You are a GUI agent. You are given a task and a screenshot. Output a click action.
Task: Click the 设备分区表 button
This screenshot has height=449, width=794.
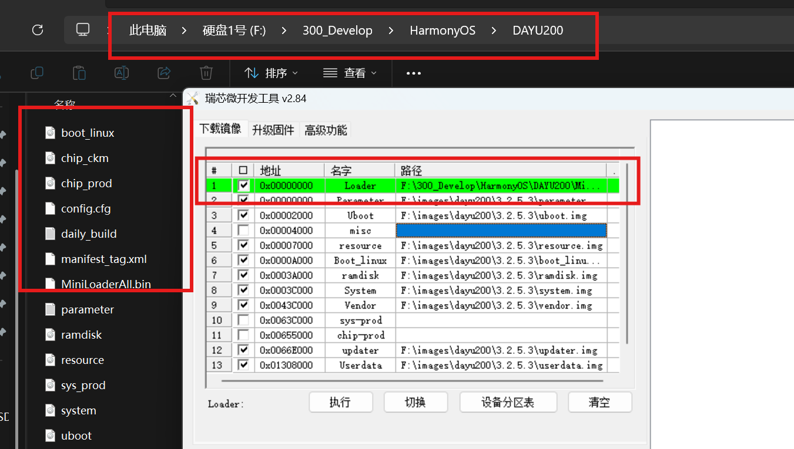pyautogui.click(x=508, y=402)
